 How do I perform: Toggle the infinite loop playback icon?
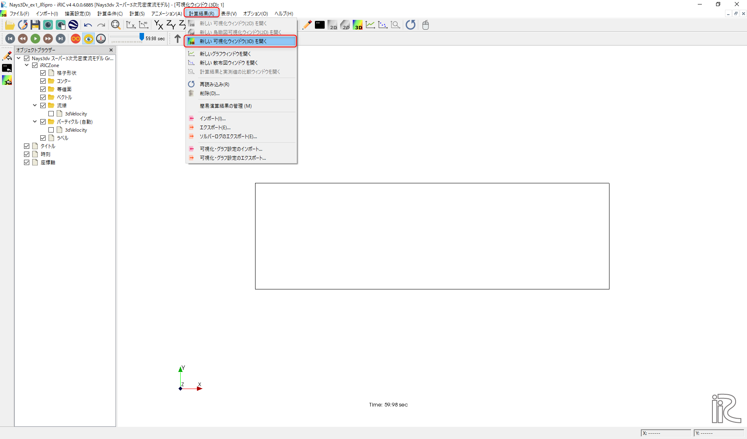[76, 39]
